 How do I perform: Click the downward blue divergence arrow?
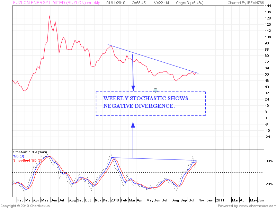(133, 73)
